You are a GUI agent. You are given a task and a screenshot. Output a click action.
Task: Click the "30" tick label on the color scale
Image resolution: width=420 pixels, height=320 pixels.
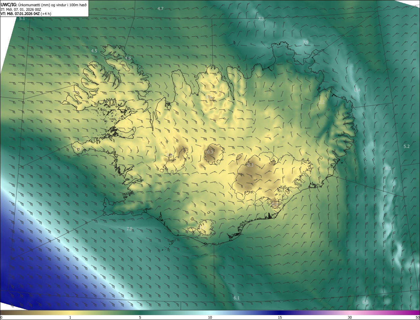coord(350,317)
